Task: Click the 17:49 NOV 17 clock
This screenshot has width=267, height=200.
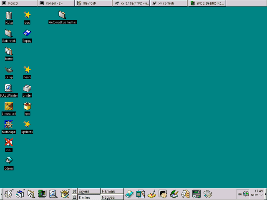Action: tap(257, 193)
